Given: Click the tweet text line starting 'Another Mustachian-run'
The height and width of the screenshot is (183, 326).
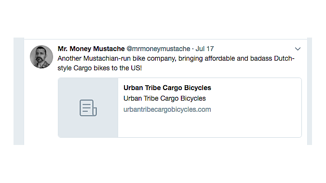Looking at the screenshot, I should point(176,59).
